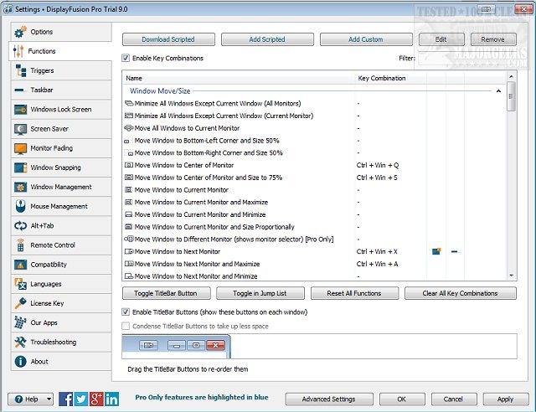Screen dimensions: 536x412
Task: Select Move Window to Current Monitor and Minimize
Action: pyautogui.click(x=314, y=214)
